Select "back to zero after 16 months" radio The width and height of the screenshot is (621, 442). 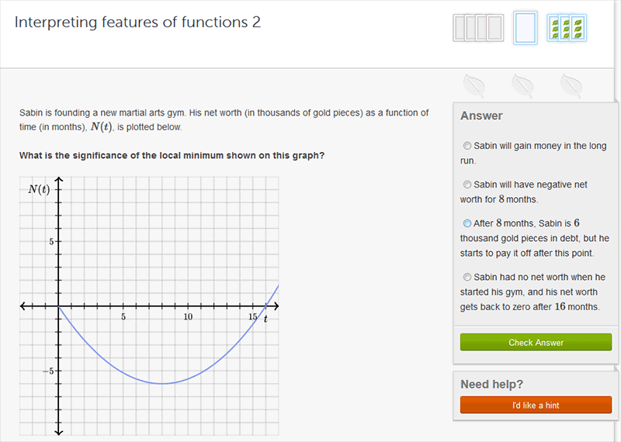pyautogui.click(x=467, y=277)
